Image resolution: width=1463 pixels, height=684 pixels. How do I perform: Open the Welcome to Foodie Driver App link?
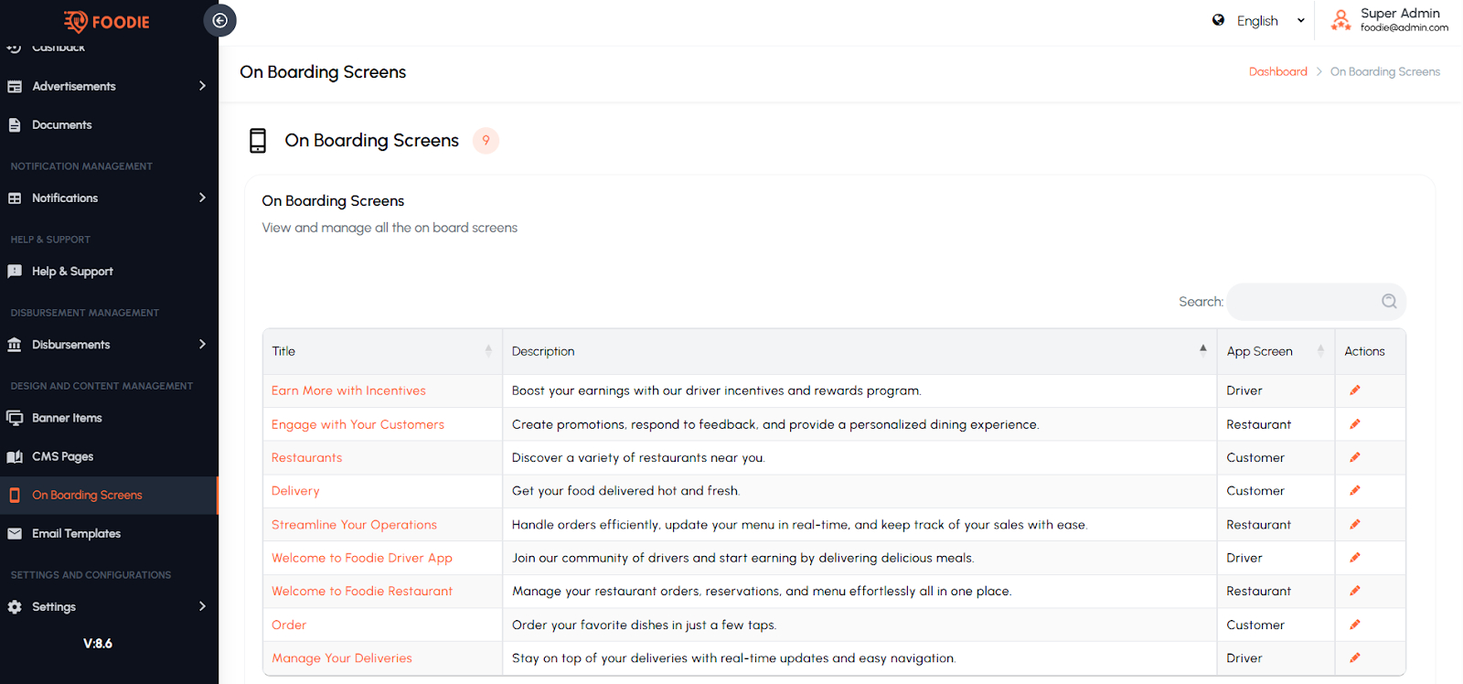click(361, 558)
